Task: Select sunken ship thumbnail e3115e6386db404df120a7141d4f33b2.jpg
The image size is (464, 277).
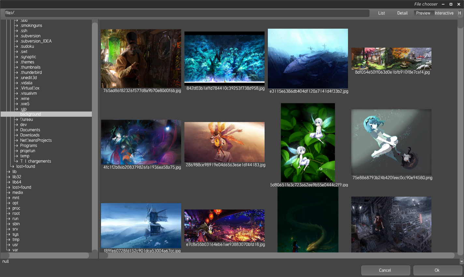Action: tap(308, 58)
